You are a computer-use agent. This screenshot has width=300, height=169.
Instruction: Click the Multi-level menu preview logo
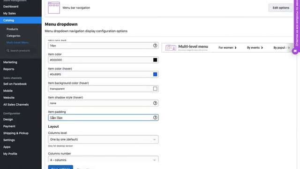point(171,47)
